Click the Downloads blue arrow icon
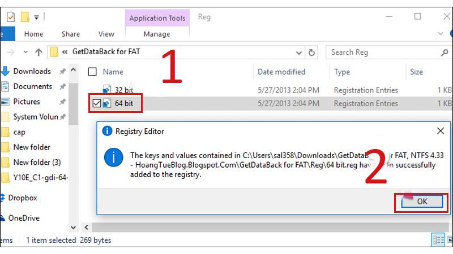The height and width of the screenshot is (254, 453). (x=6, y=71)
